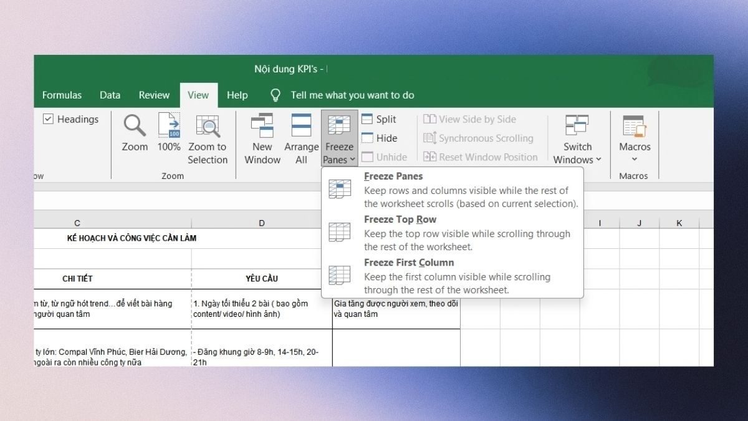The width and height of the screenshot is (748, 421).
Task: Open the Formulas ribbon tab
Action: [62, 95]
